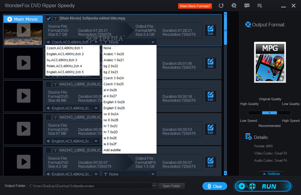Choose audio track Czech,AC3,48KHz,6ch 1 from list

[72, 48]
